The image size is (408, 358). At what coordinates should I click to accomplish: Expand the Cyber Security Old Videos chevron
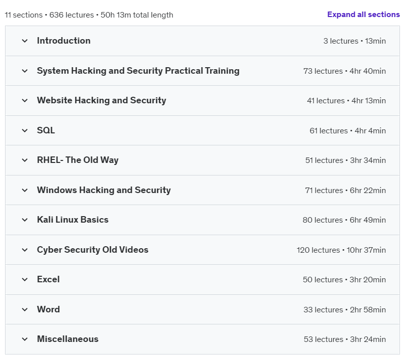point(25,250)
